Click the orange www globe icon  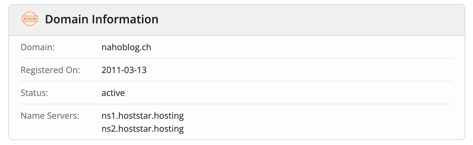point(29,19)
